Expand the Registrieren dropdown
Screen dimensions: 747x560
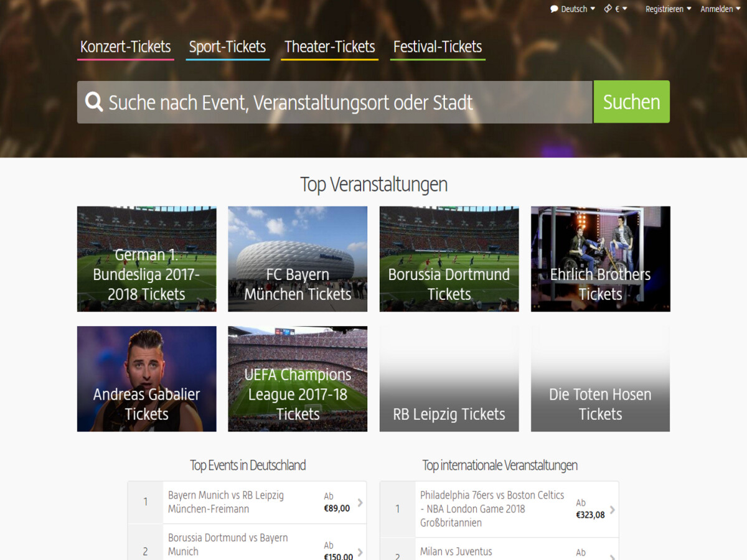click(669, 9)
